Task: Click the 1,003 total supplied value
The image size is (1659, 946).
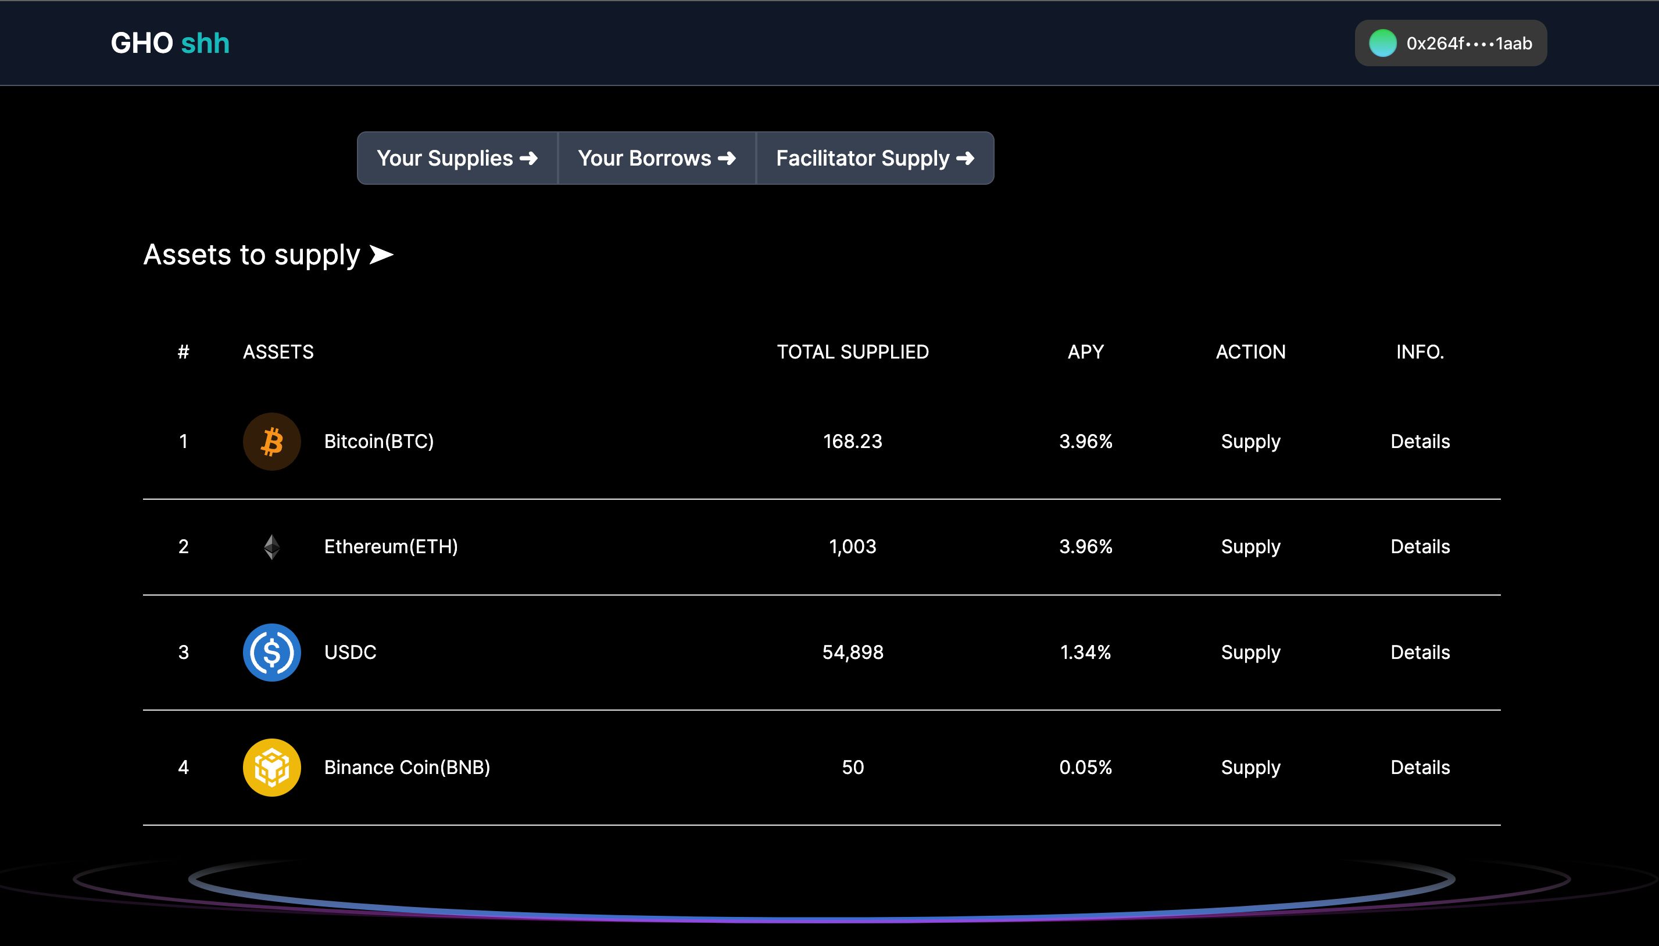Action: click(853, 547)
